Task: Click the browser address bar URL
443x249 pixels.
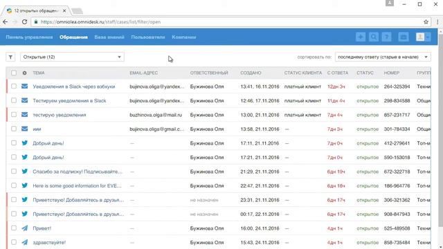Action: (100, 21)
